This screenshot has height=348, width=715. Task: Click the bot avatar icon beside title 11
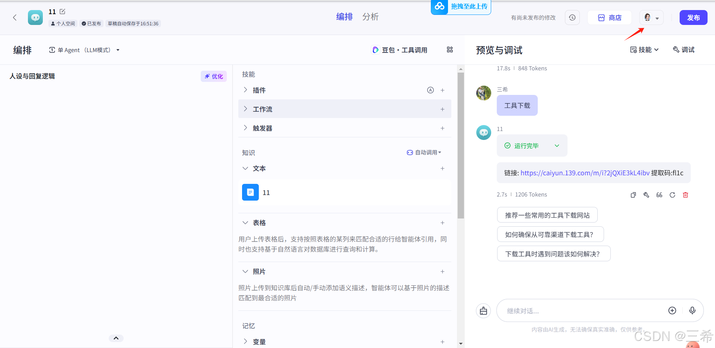(x=35, y=17)
